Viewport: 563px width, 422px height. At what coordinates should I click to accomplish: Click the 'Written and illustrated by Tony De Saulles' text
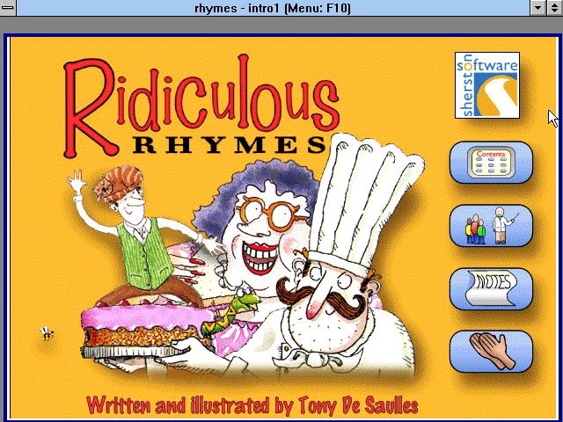tap(252, 405)
